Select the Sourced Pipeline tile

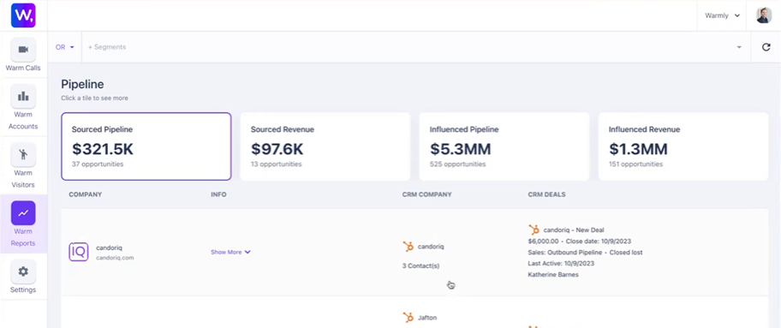coord(146,146)
